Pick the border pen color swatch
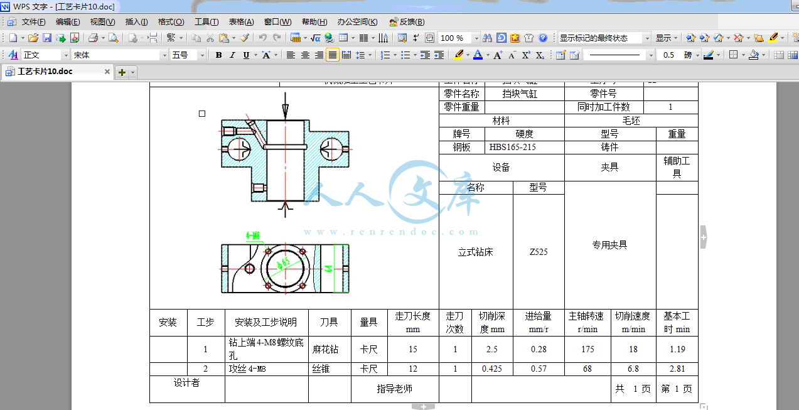Screen dimensions: 799x410 pos(708,55)
